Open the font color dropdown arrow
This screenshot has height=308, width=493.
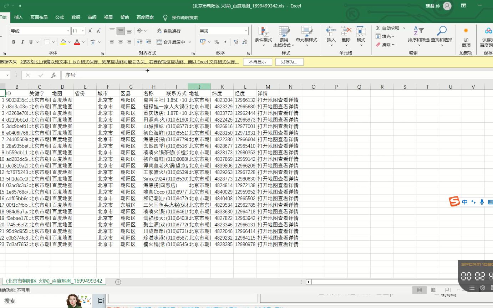tap(83, 42)
